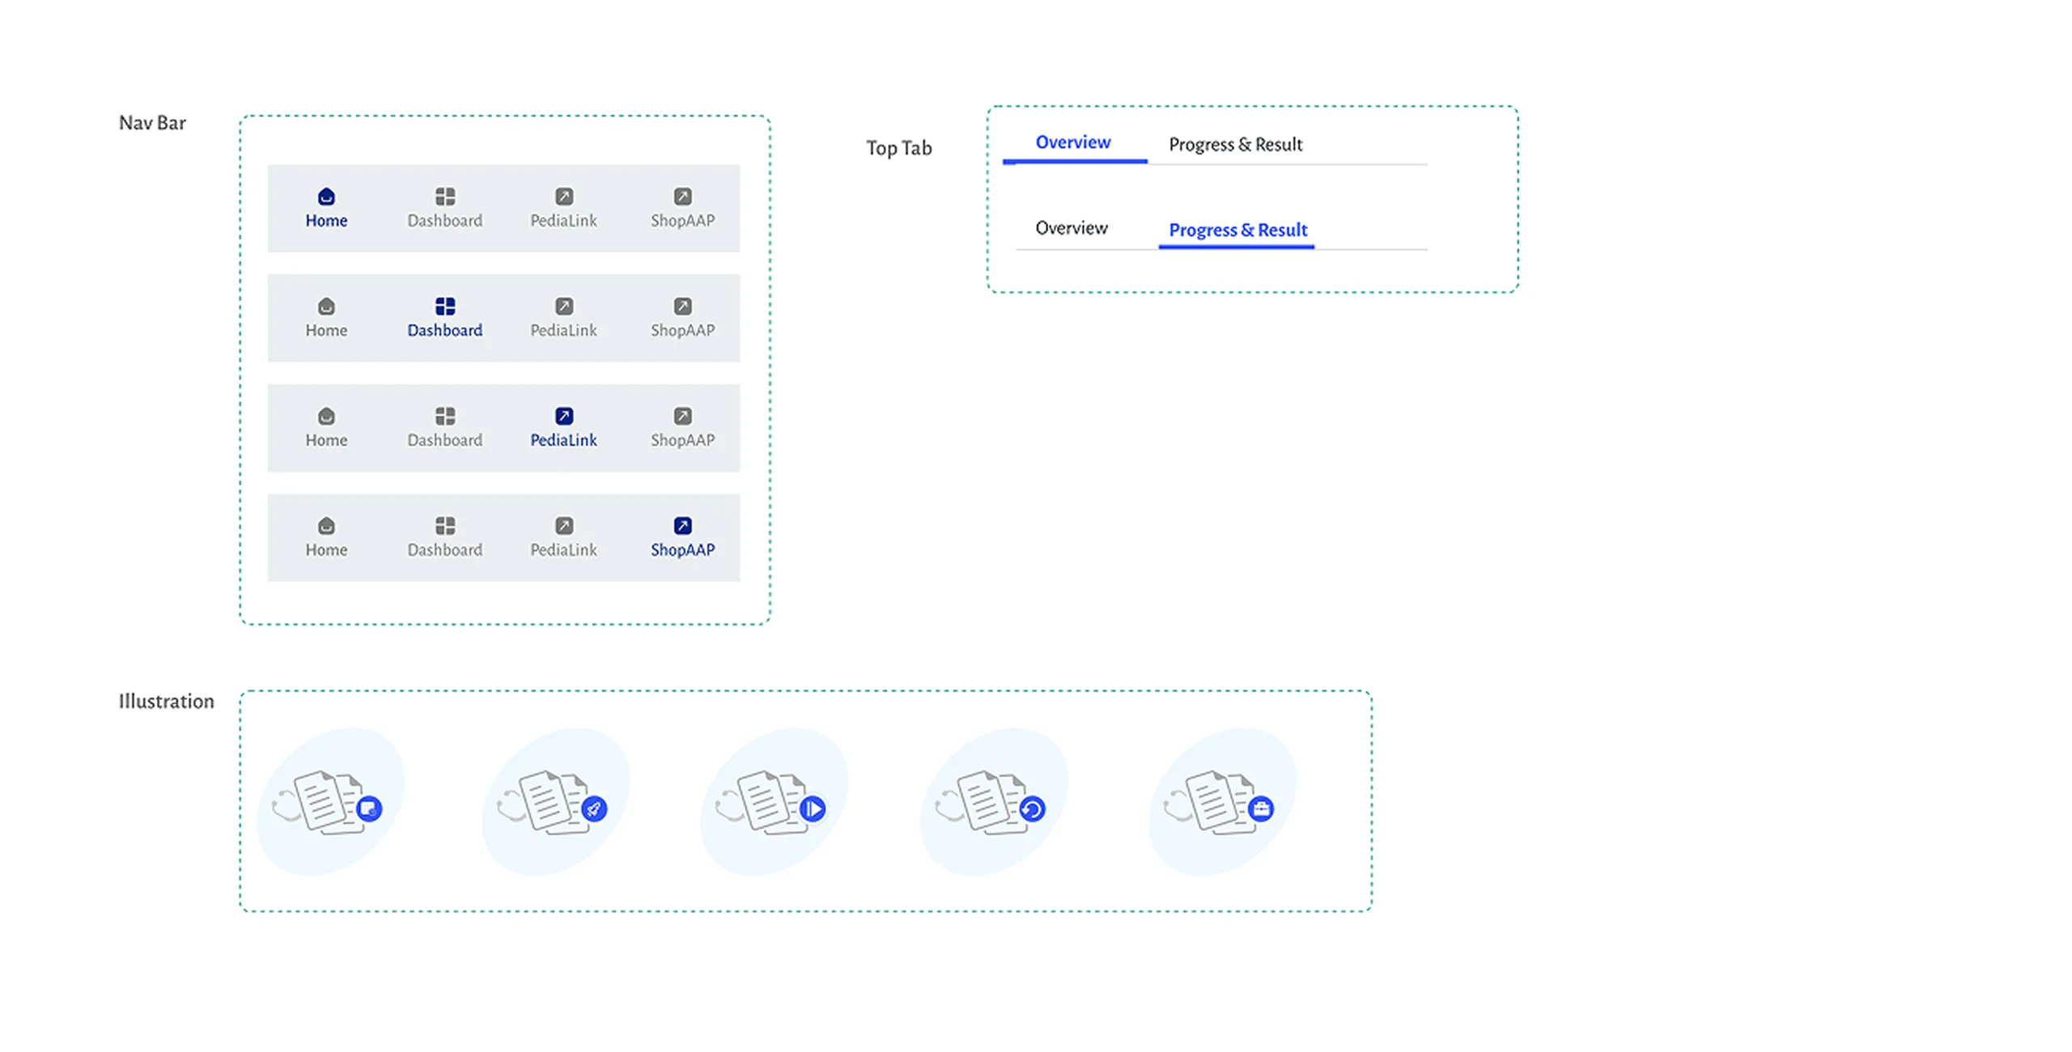Select the blue active Progress & Result tab
2072x1052 pixels.
1238,231
